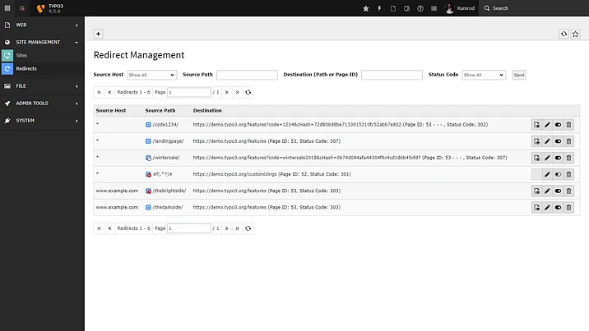Reload the module using top-right refresh icon
This screenshot has width=589, height=331.
[563, 34]
